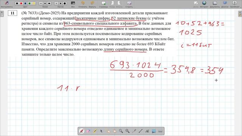Screen dimensions: 242x136
Task: Select the scroll page hand tool
Action: (x=114, y=131)
